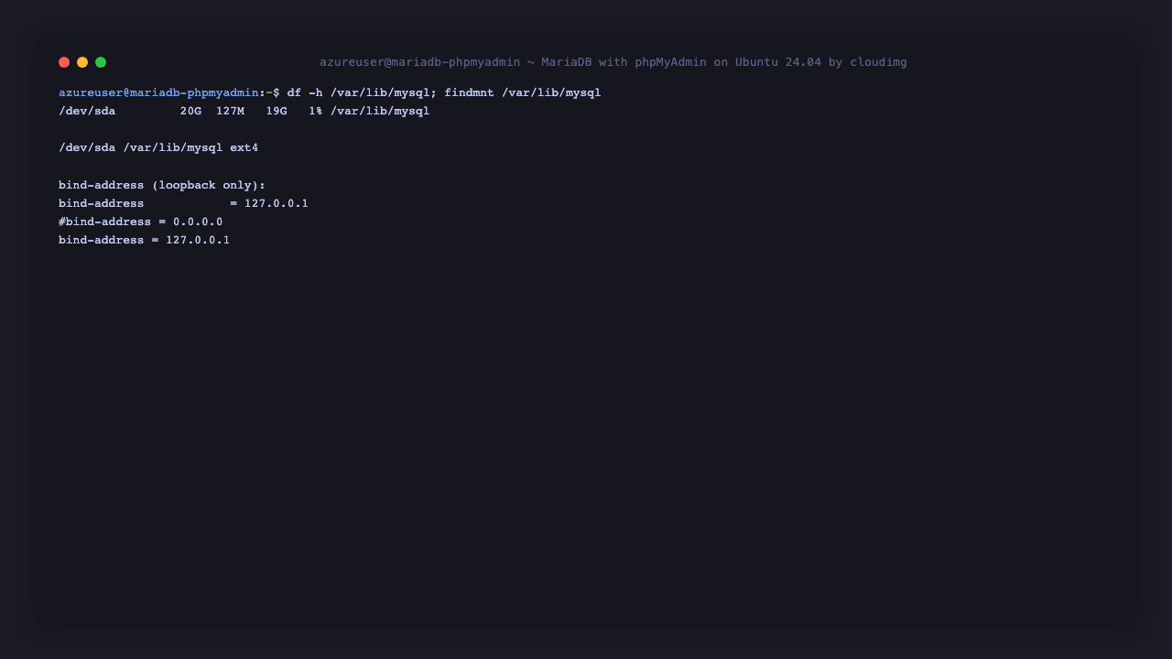Click the terminal window title text

(x=613, y=62)
